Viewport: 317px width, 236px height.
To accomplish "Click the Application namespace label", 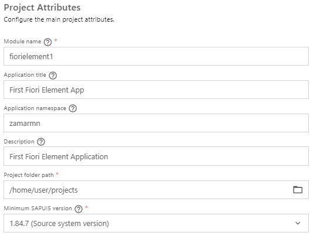I will [35, 108].
